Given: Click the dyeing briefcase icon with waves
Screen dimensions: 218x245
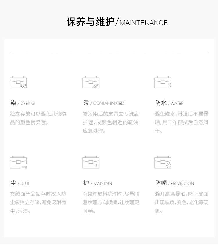Looking at the screenshot, I should 18,82.
